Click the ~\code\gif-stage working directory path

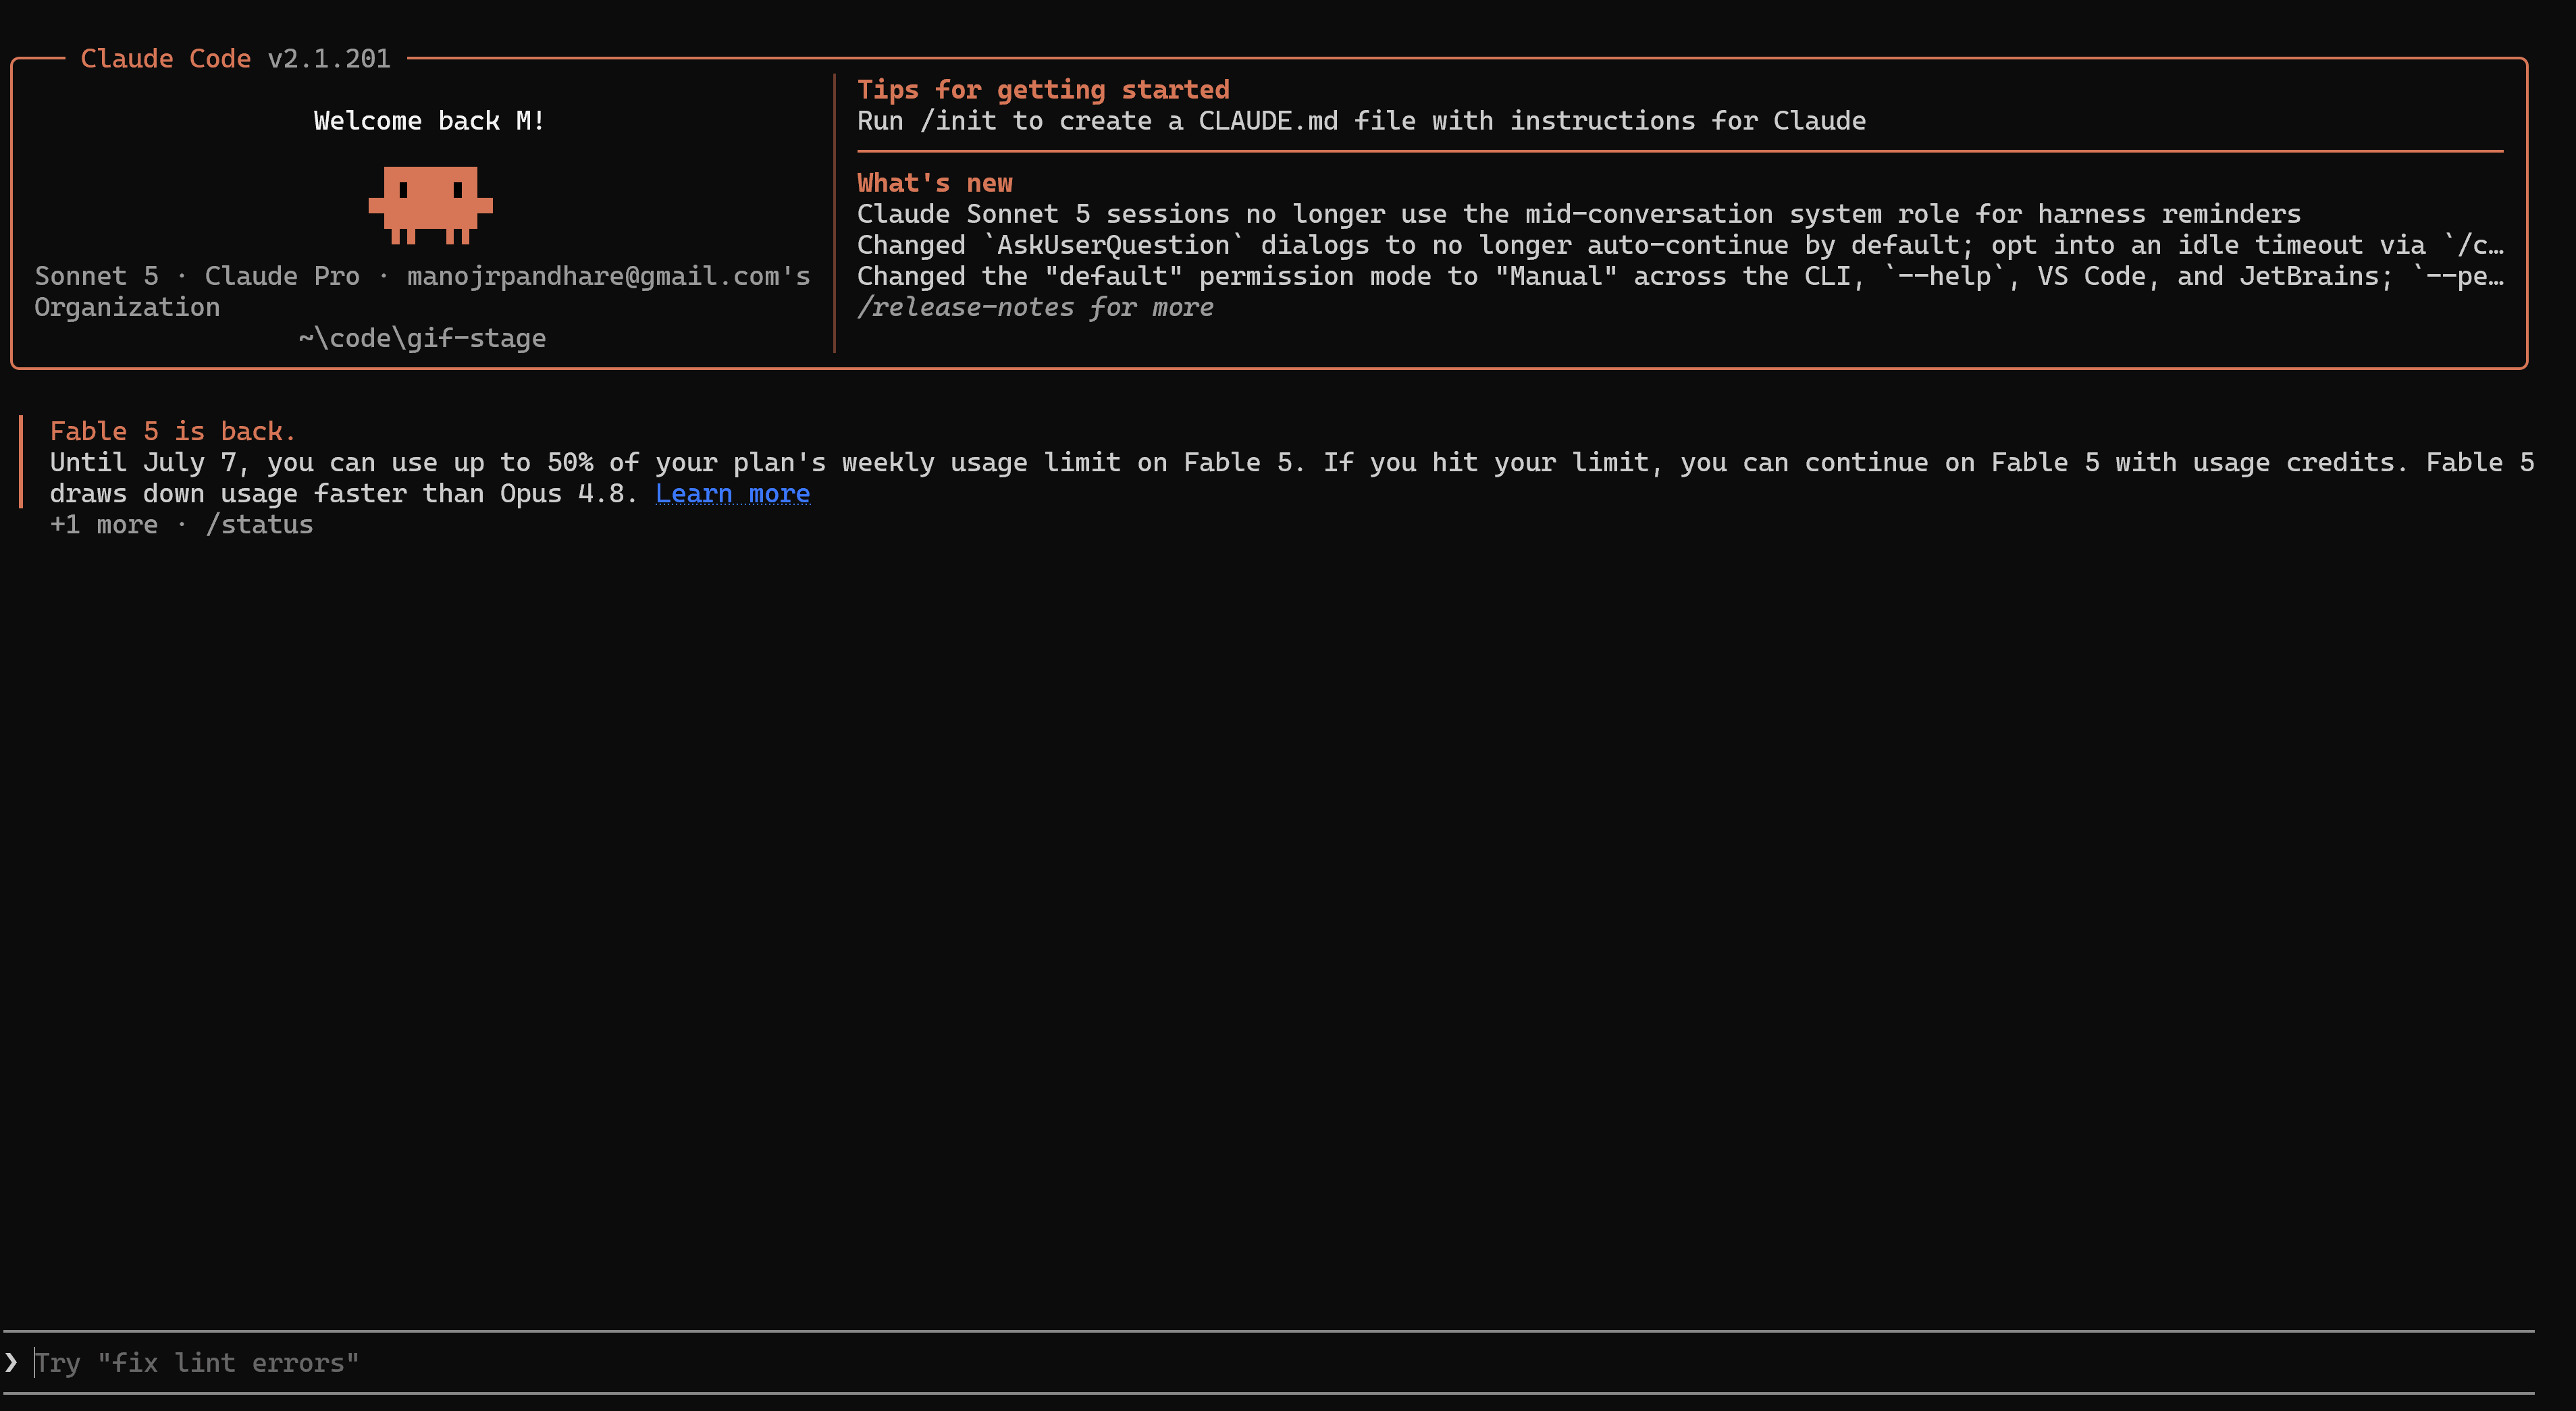422,338
